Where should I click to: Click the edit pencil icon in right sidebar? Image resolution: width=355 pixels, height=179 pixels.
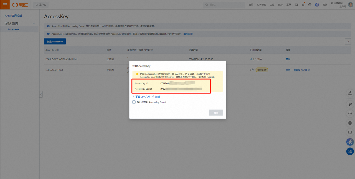pos(350,93)
